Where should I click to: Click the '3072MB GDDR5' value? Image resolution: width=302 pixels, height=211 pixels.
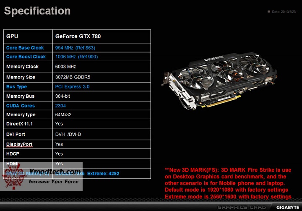[73, 77]
